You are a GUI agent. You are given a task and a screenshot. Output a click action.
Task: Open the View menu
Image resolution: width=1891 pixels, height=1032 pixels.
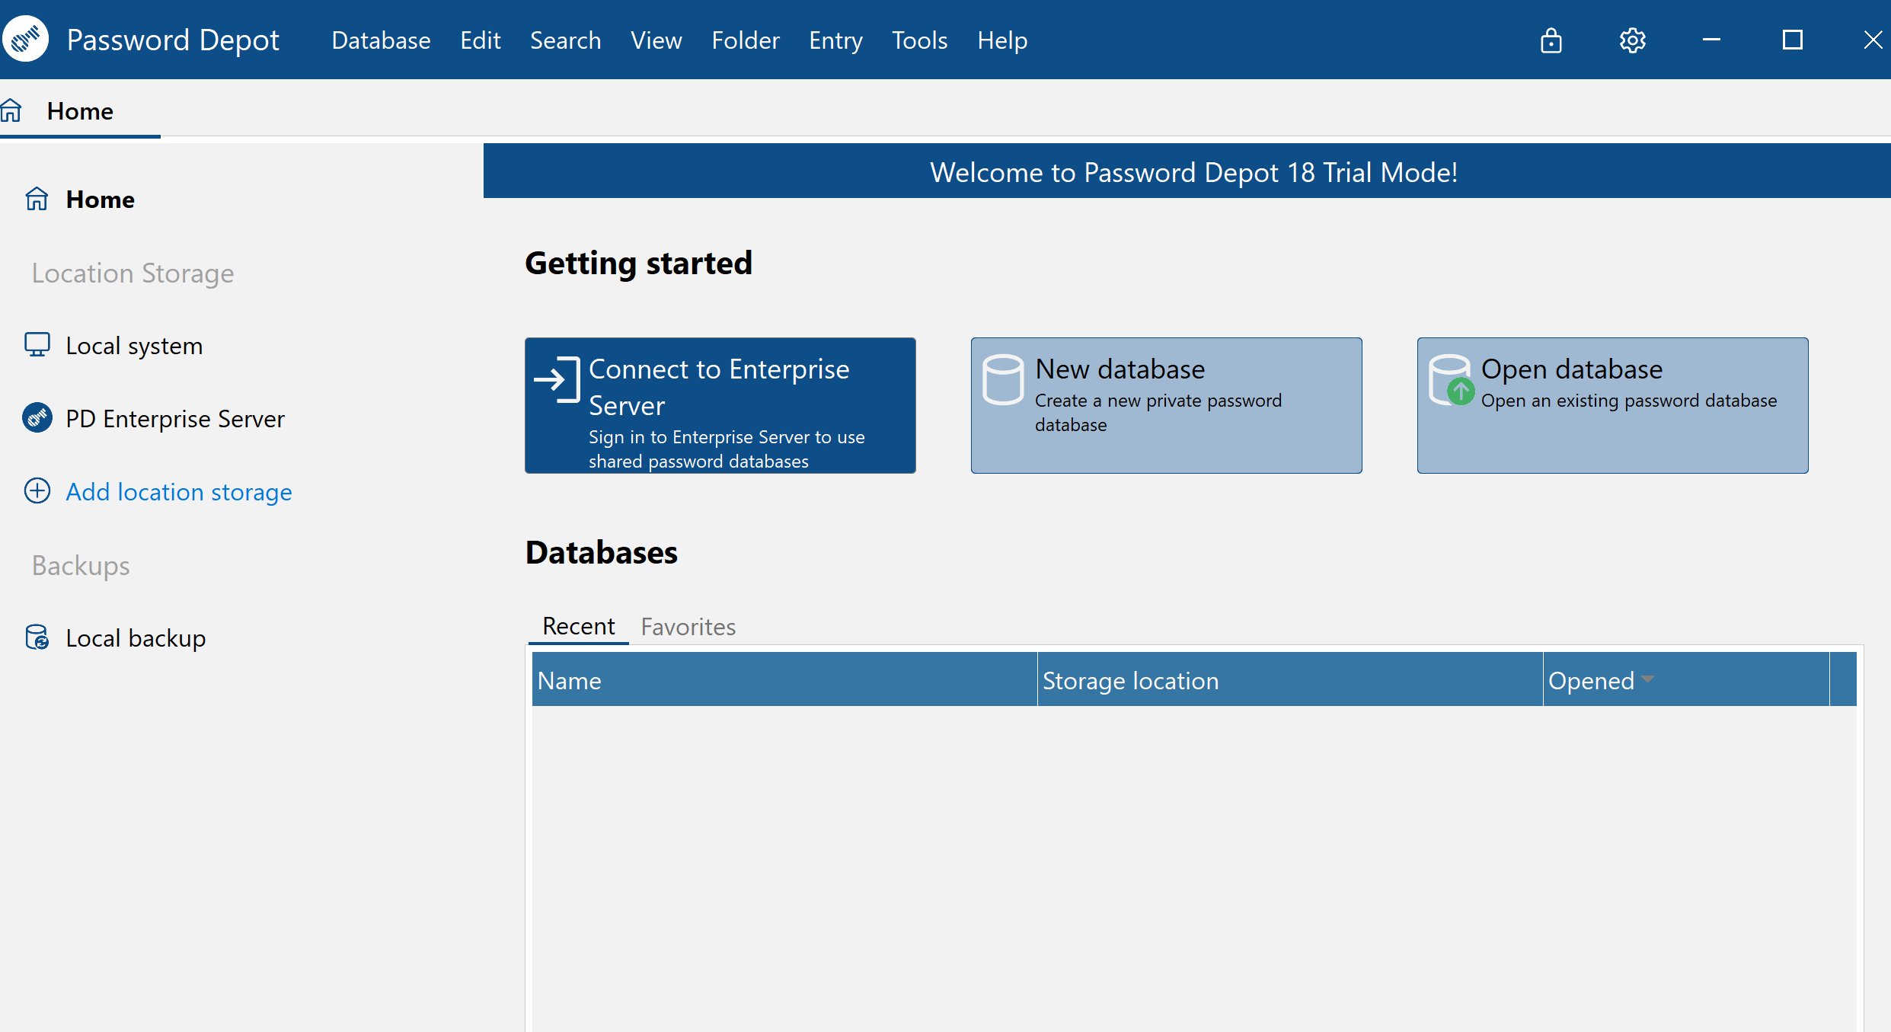(656, 40)
